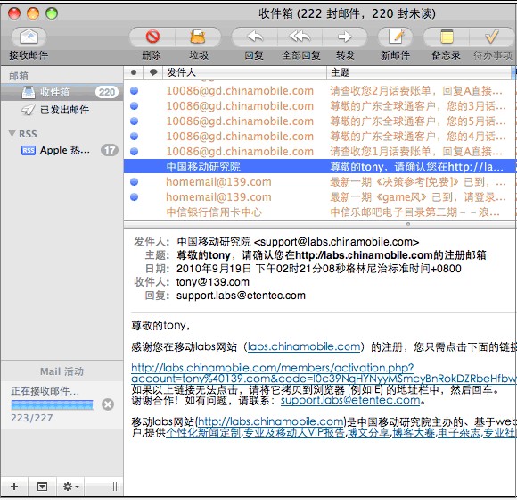Click the 220 unread count badge
The width and height of the screenshot is (517, 500).
click(107, 92)
